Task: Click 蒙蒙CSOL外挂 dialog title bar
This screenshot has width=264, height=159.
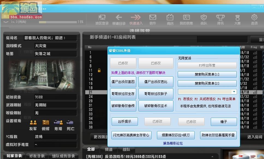Action: pos(174,50)
